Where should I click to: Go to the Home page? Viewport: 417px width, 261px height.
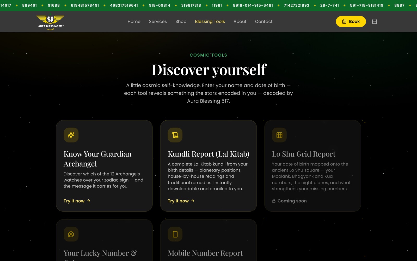[x=134, y=21]
